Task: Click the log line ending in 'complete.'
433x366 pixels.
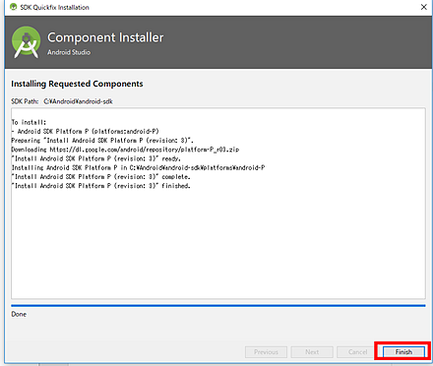Action: 100,177
